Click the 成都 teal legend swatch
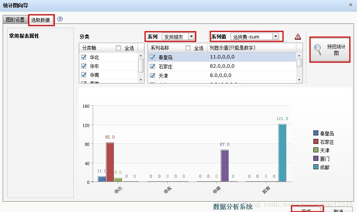 pos(316,167)
